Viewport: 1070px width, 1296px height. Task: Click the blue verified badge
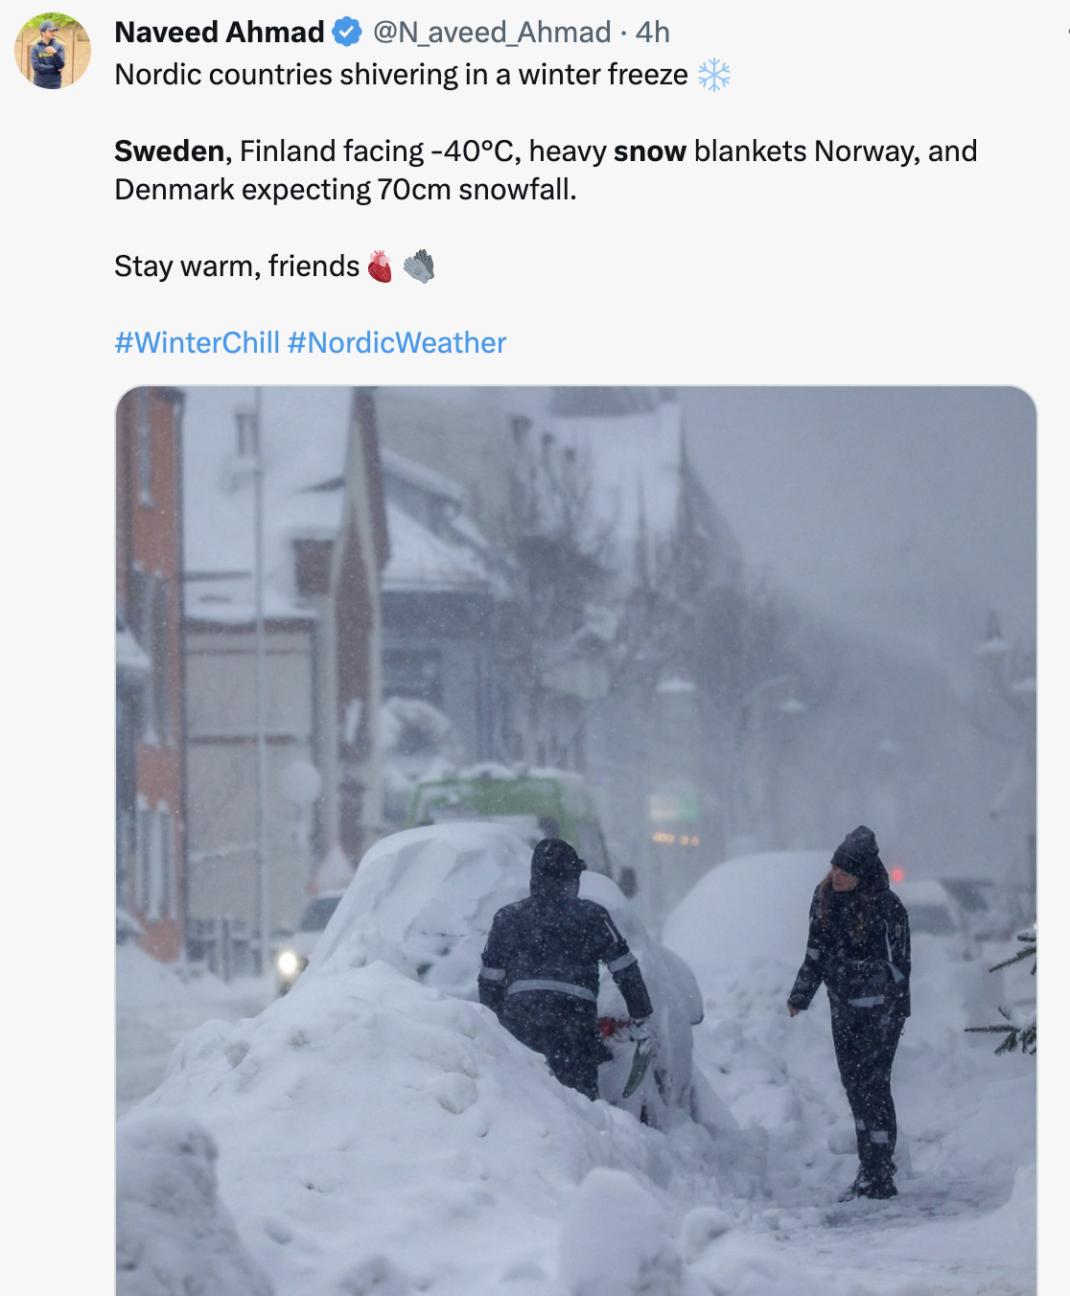point(346,33)
